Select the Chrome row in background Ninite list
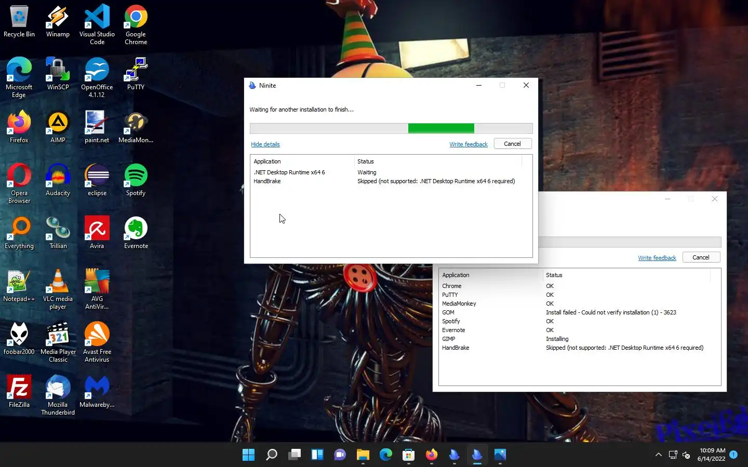This screenshot has height=467, width=748. [579, 286]
